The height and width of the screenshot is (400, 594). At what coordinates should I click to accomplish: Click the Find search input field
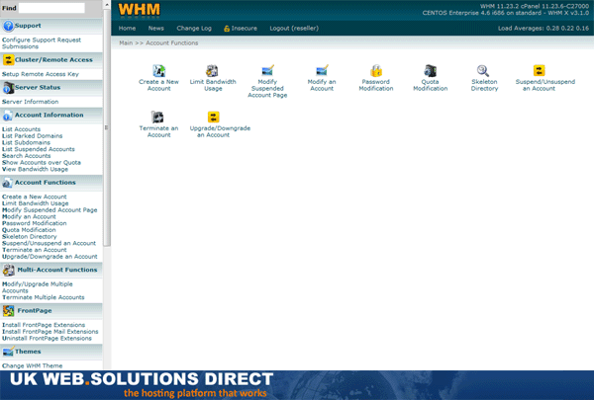coord(51,8)
